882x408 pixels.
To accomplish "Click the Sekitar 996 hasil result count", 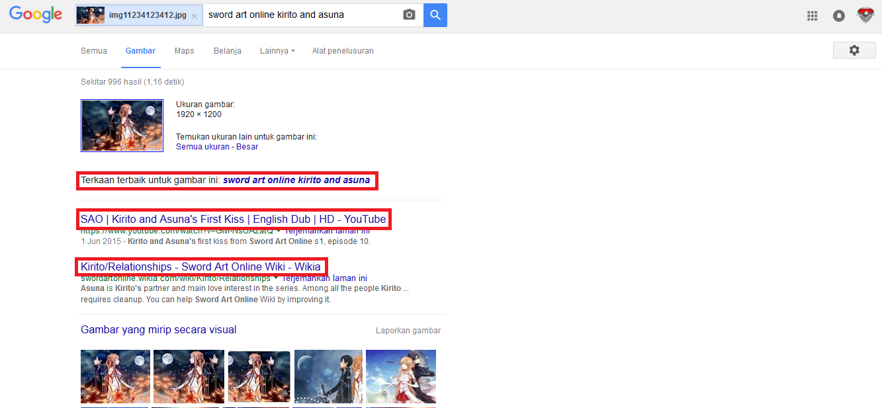I will [x=132, y=82].
